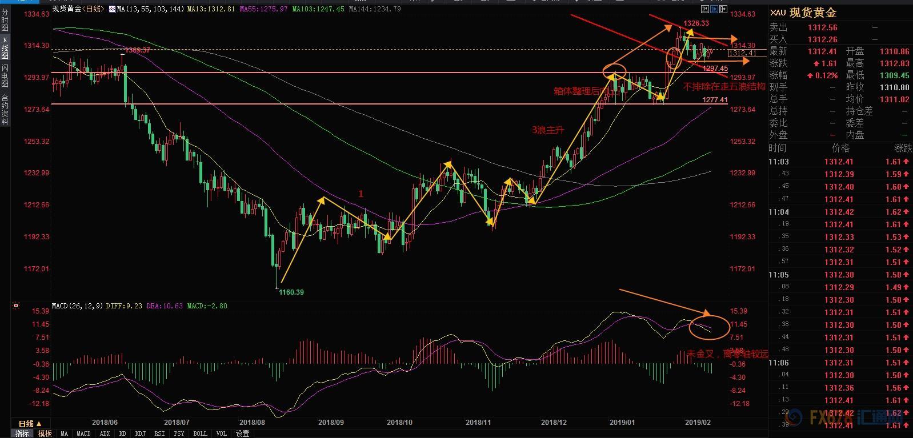
Task: Click the 昨收 value 1310.80
Action: point(894,87)
